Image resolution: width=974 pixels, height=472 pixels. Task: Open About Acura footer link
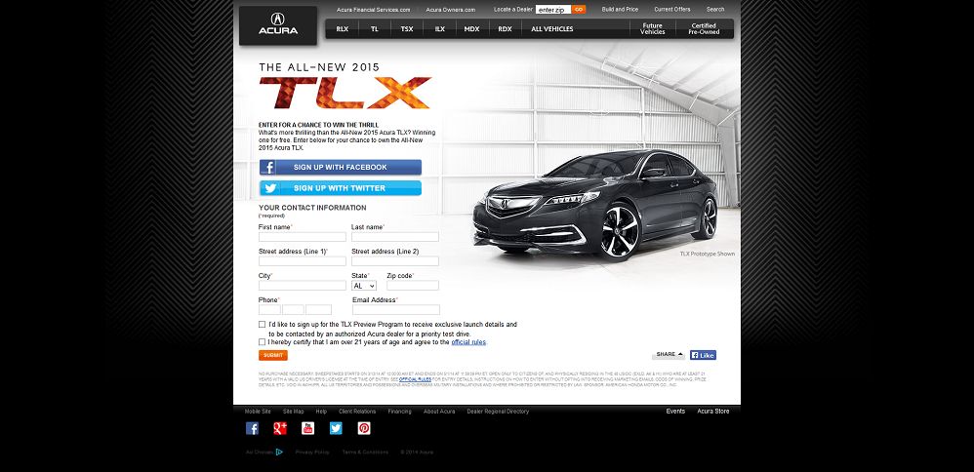[439, 412]
